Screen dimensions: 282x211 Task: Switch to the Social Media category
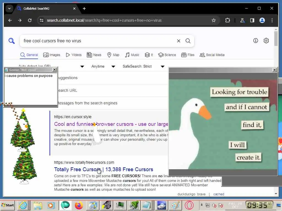coord(212,55)
